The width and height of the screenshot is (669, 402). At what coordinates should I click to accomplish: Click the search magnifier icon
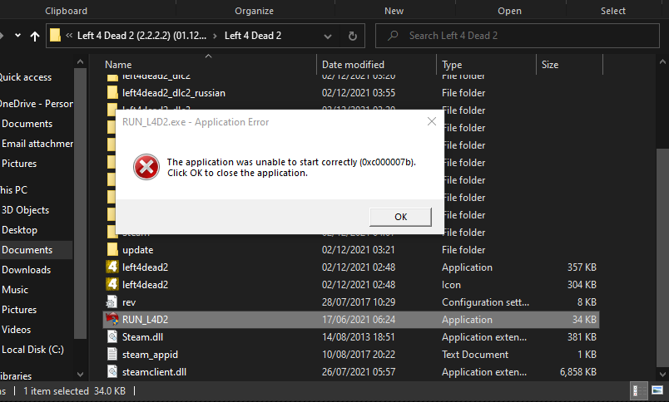pyautogui.click(x=393, y=36)
